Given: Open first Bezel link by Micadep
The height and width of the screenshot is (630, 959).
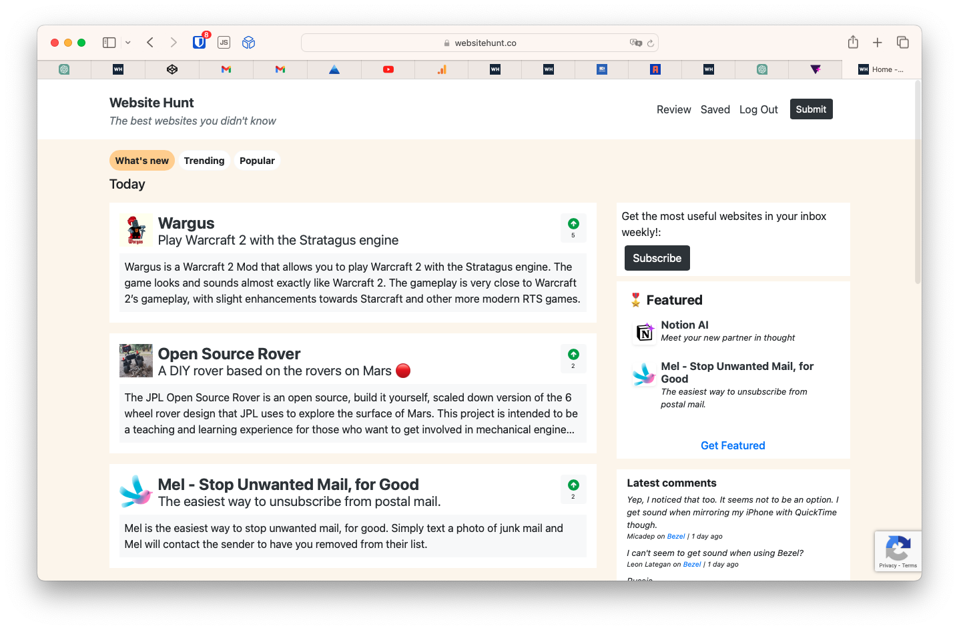Looking at the screenshot, I should [x=676, y=536].
